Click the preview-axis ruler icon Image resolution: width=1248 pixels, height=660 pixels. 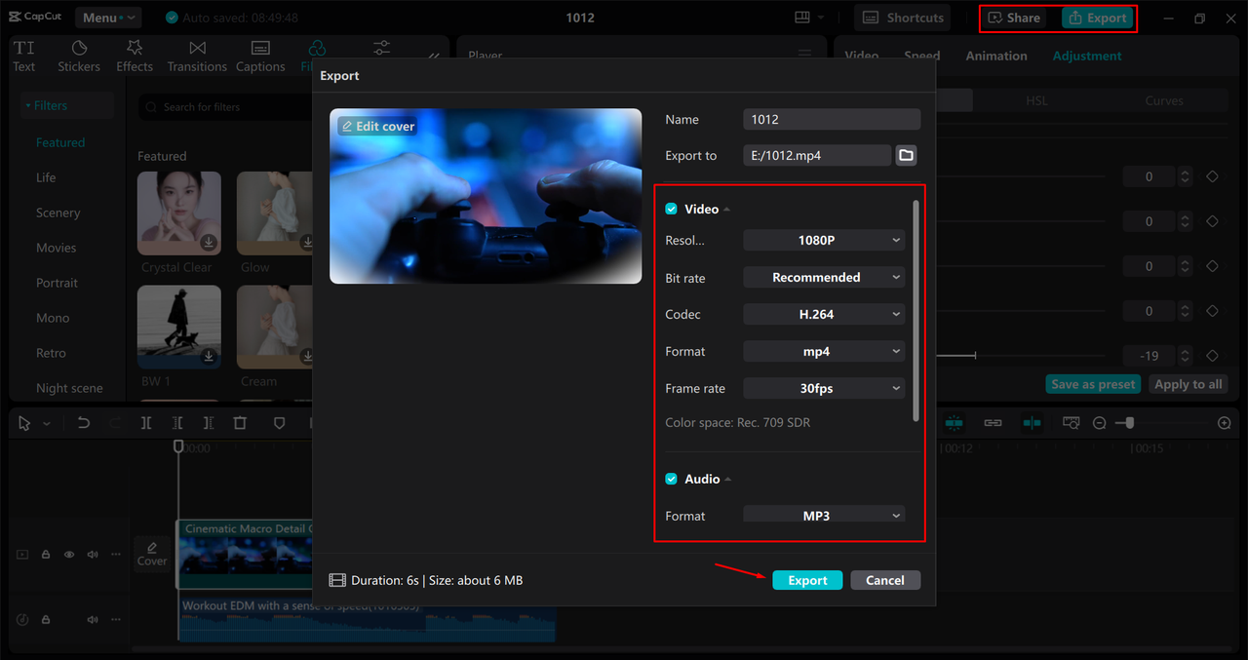1071,423
